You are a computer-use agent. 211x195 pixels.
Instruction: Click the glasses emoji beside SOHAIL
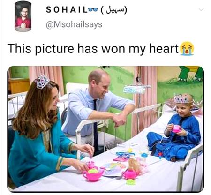(x=93, y=10)
